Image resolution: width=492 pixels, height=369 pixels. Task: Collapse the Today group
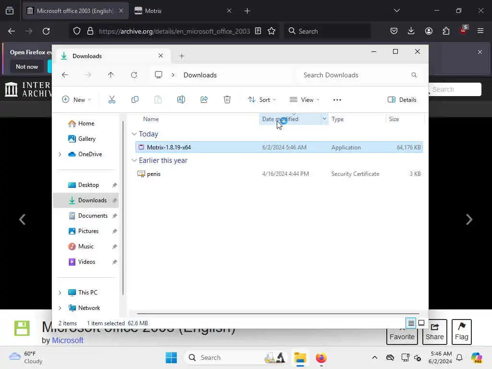point(134,134)
